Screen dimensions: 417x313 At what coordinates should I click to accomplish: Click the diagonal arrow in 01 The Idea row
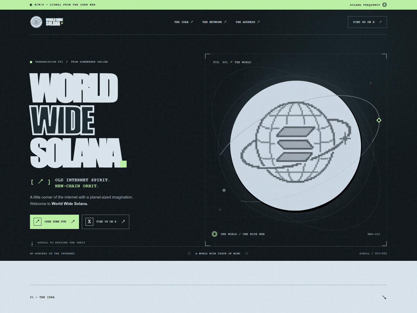[384, 297]
